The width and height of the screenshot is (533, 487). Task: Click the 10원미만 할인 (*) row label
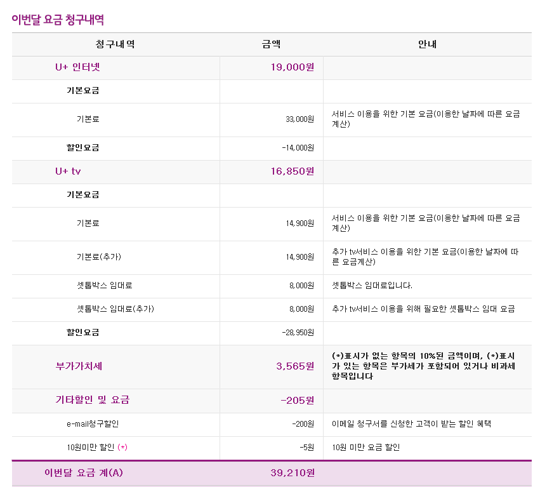(96, 448)
